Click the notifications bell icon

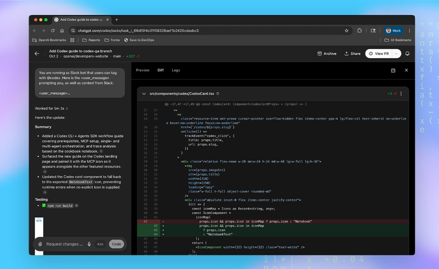coord(407,54)
